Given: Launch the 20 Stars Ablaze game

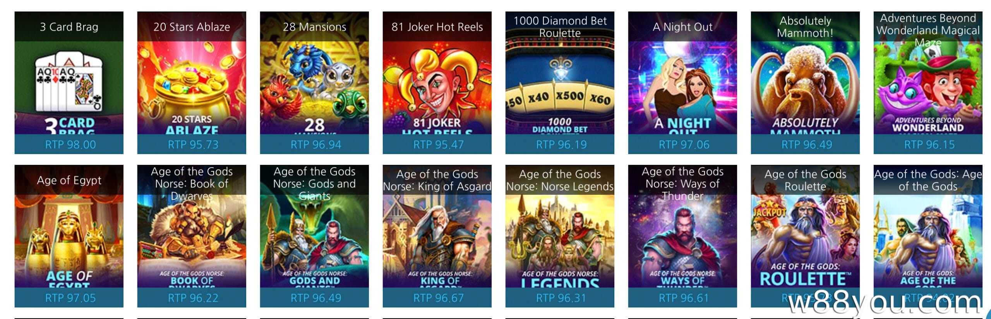Looking at the screenshot, I should 192,82.
